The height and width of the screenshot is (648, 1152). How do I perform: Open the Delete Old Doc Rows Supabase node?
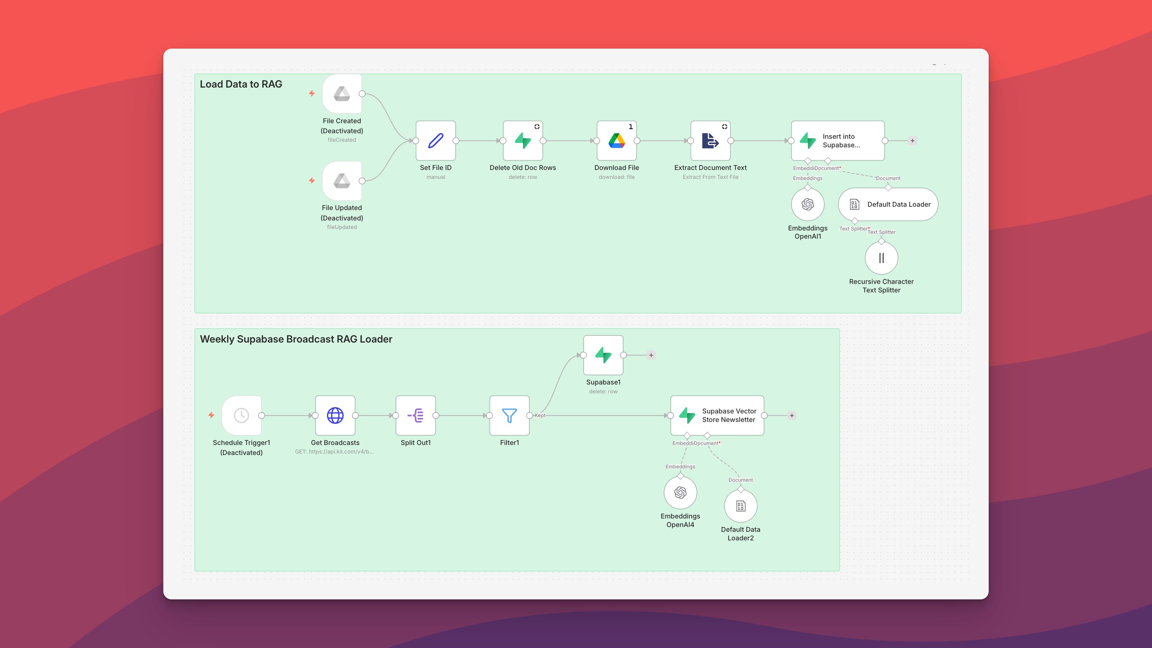[522, 140]
